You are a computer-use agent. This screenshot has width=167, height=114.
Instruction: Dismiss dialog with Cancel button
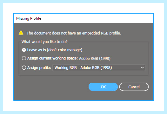coord(134,87)
